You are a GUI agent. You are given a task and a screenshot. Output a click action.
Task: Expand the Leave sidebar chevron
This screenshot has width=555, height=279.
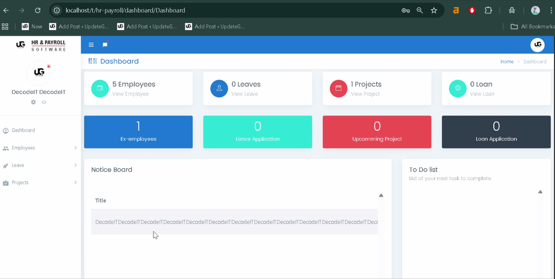pyautogui.click(x=75, y=165)
